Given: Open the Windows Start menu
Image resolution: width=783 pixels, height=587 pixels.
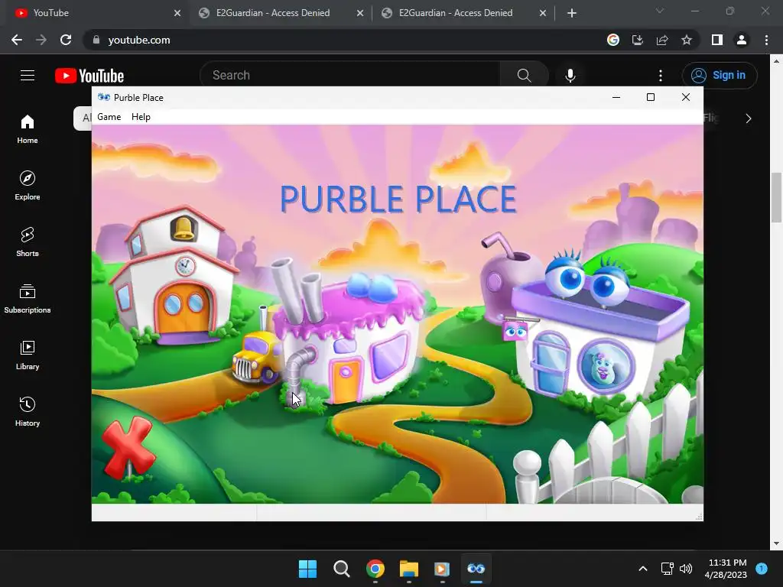Looking at the screenshot, I should (x=307, y=569).
